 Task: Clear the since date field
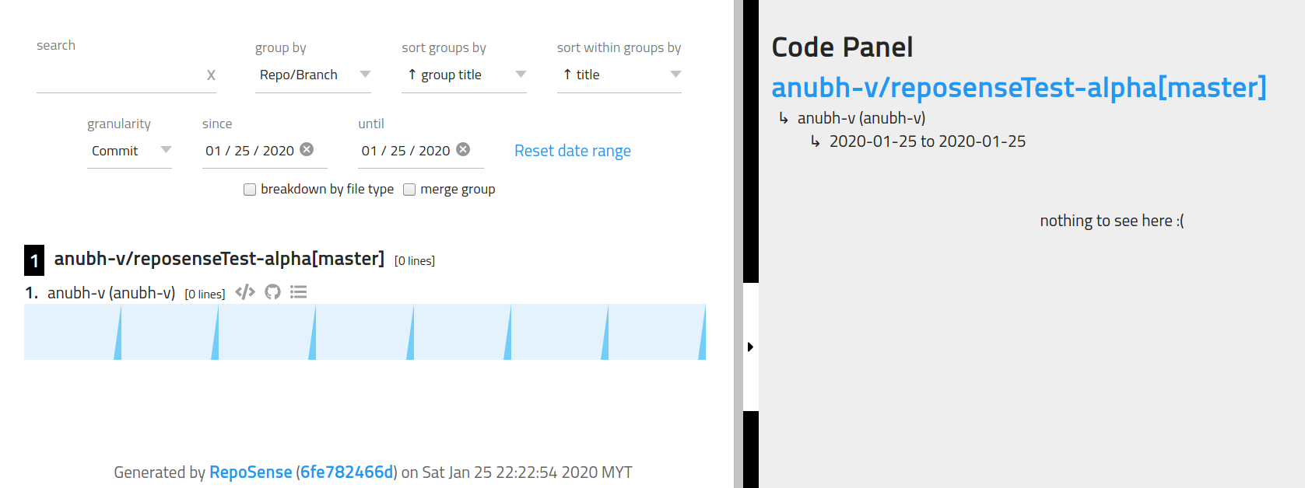[307, 148]
